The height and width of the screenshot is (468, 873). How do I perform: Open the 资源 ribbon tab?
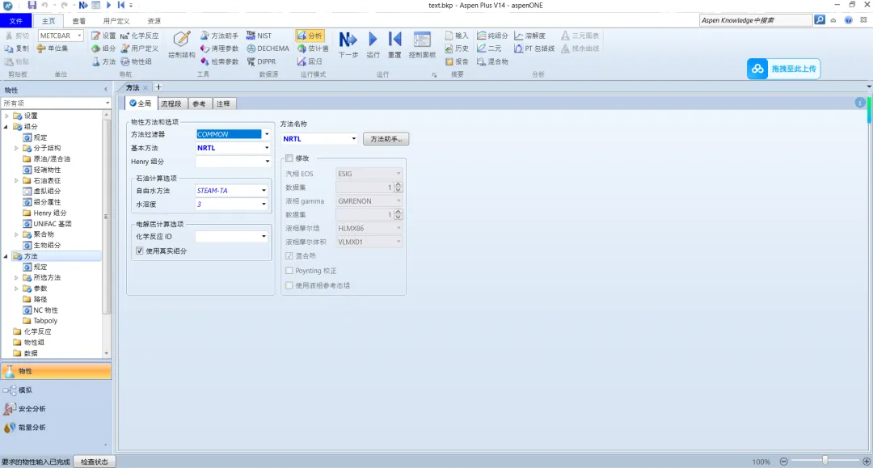[154, 21]
